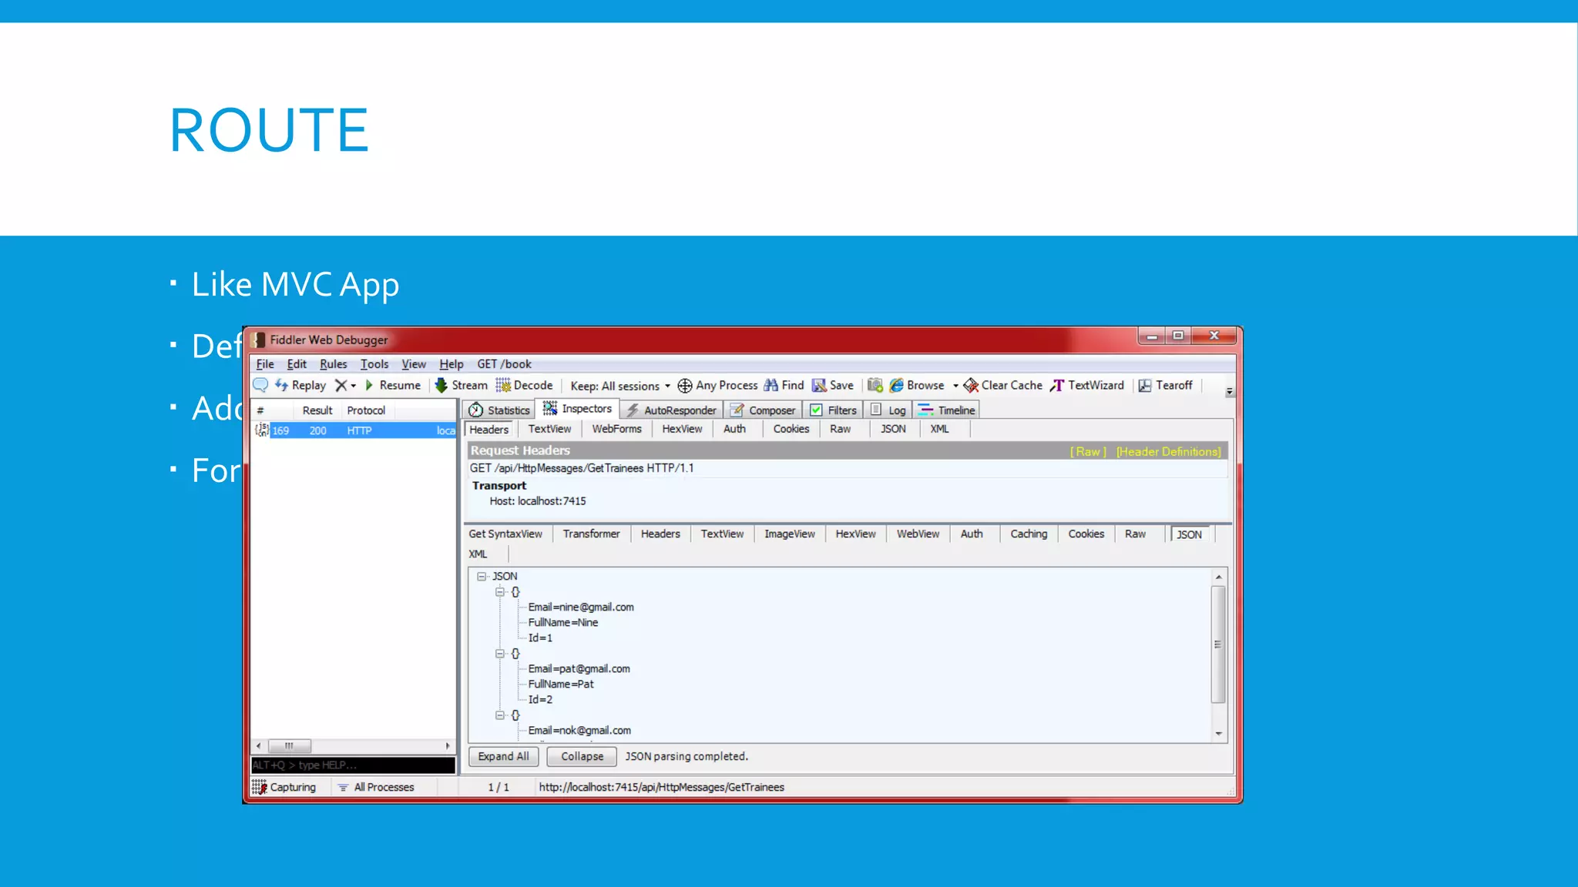Launch Browse in Internet Explorer
The image size is (1578, 887).
917,385
